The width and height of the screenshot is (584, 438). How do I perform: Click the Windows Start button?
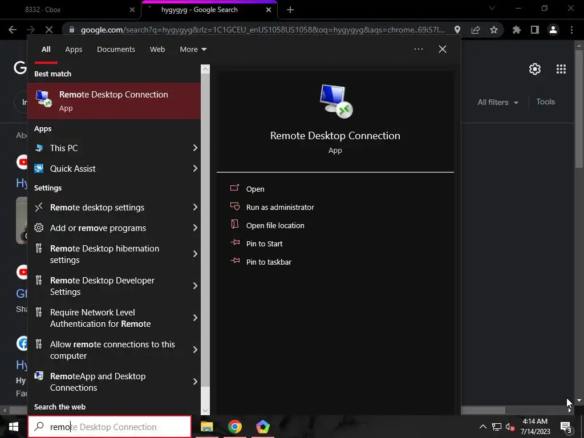pyautogui.click(x=14, y=427)
